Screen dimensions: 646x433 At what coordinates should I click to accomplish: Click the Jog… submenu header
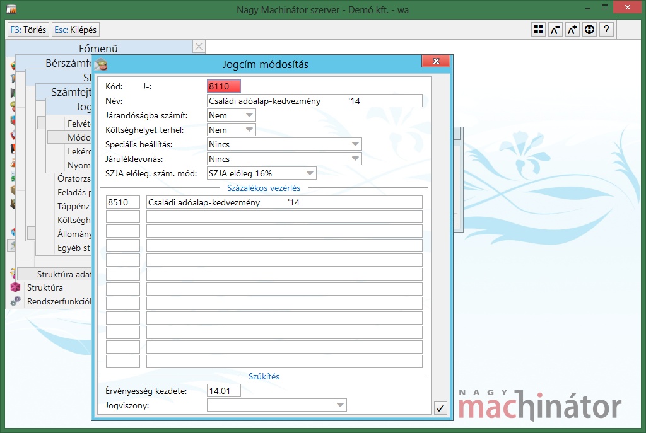coord(68,107)
